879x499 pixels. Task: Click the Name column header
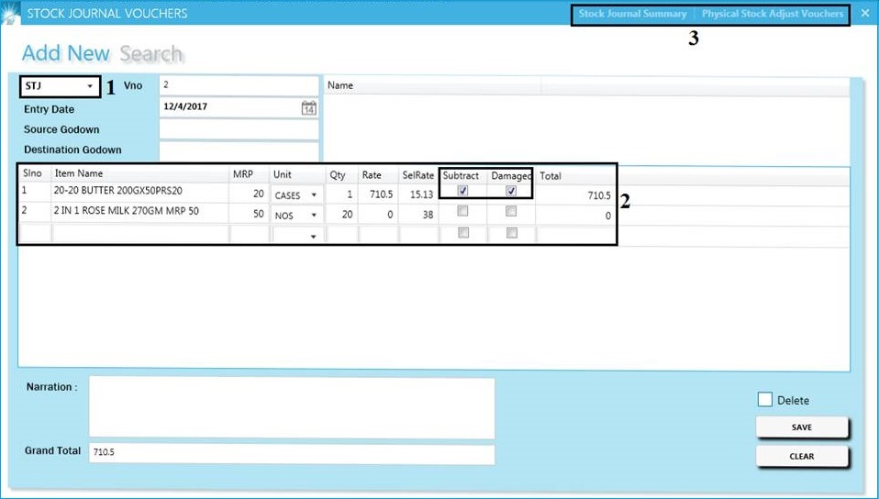pyautogui.click(x=432, y=85)
